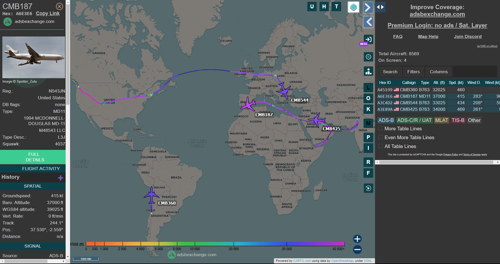
Task: Open the statistics podium icon
Action: pos(368,71)
